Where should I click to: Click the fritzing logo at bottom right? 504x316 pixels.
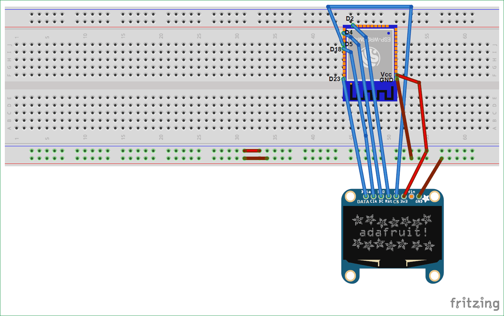pos(475,304)
